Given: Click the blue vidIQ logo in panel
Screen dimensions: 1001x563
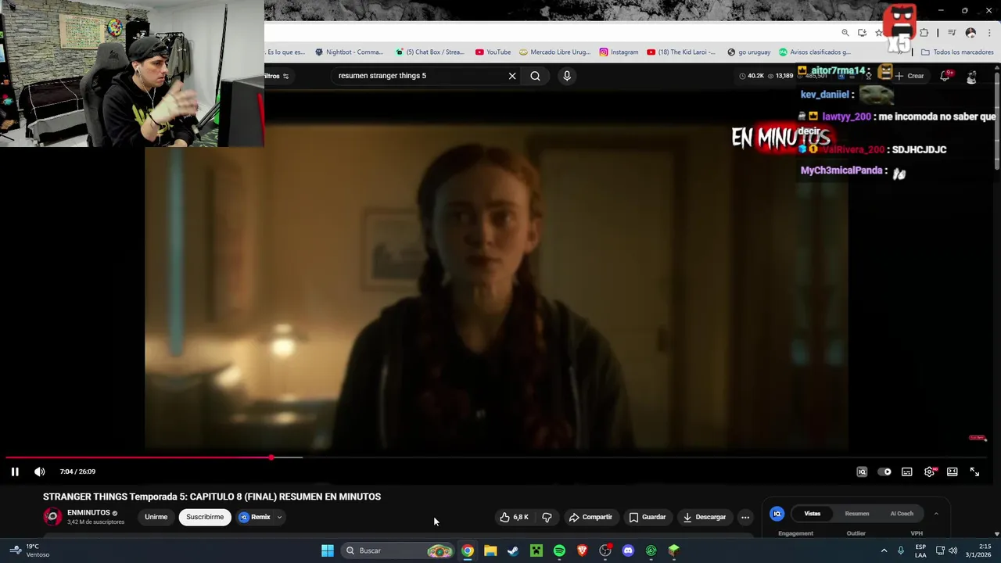Looking at the screenshot, I should coord(777,514).
